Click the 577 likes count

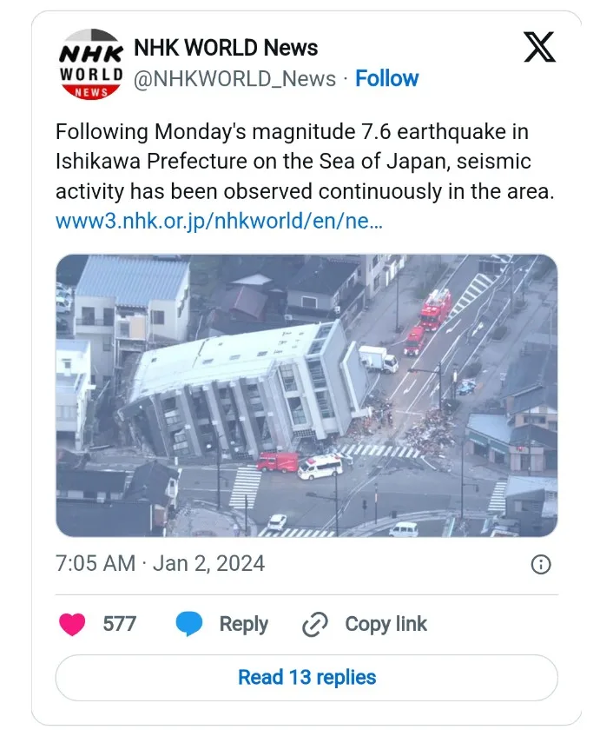tap(119, 624)
